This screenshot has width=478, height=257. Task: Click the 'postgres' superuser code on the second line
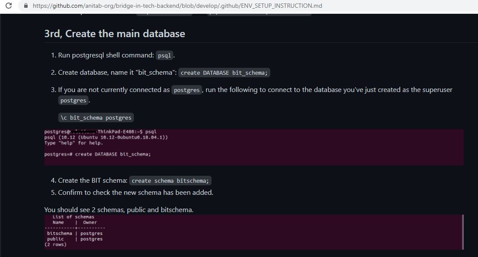click(x=73, y=100)
